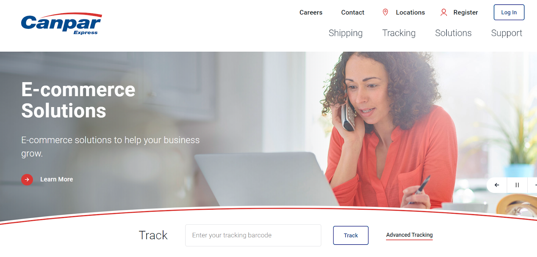Open the Contact page link
This screenshot has height=257, width=537.
[x=353, y=12]
